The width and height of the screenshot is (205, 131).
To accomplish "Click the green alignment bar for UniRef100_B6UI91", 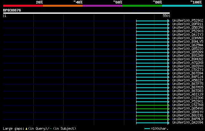I will [153, 116].
